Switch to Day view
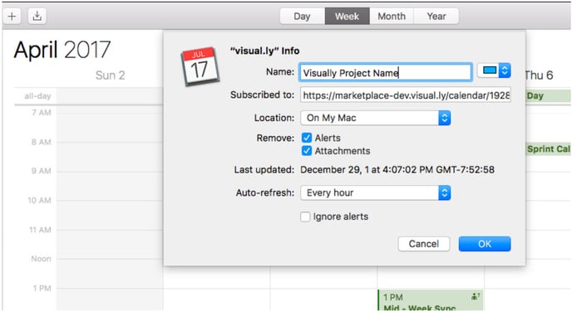 (303, 17)
